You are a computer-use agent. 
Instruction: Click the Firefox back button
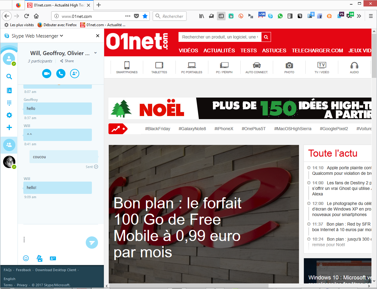click(x=7, y=16)
